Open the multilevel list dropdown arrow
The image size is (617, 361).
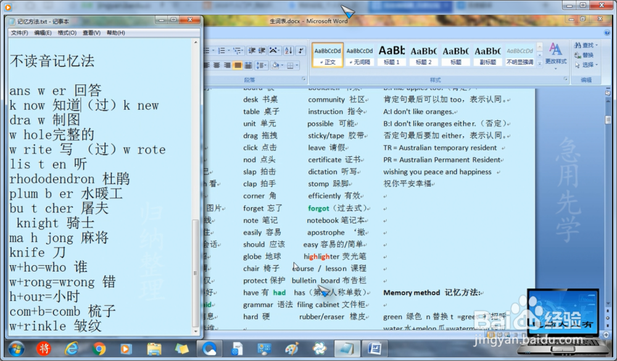click(244, 51)
